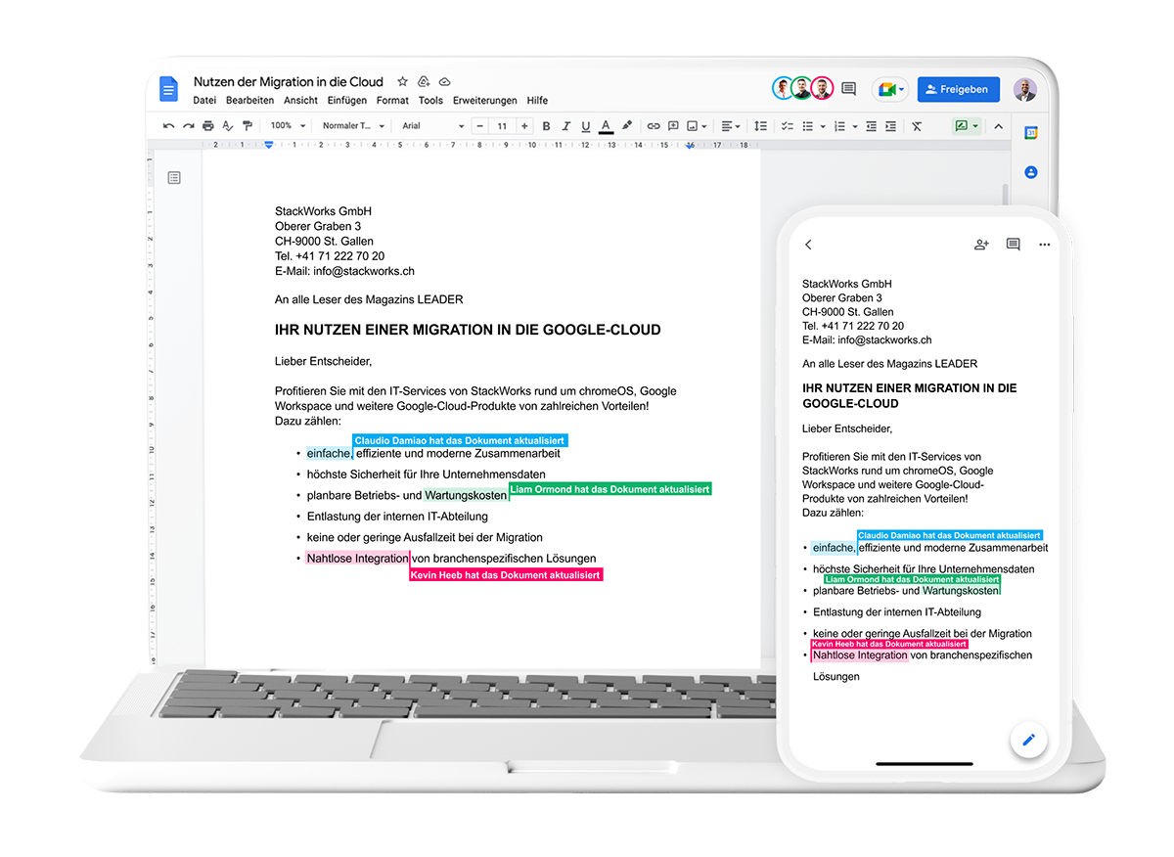Open the Hilfe menu

537,101
